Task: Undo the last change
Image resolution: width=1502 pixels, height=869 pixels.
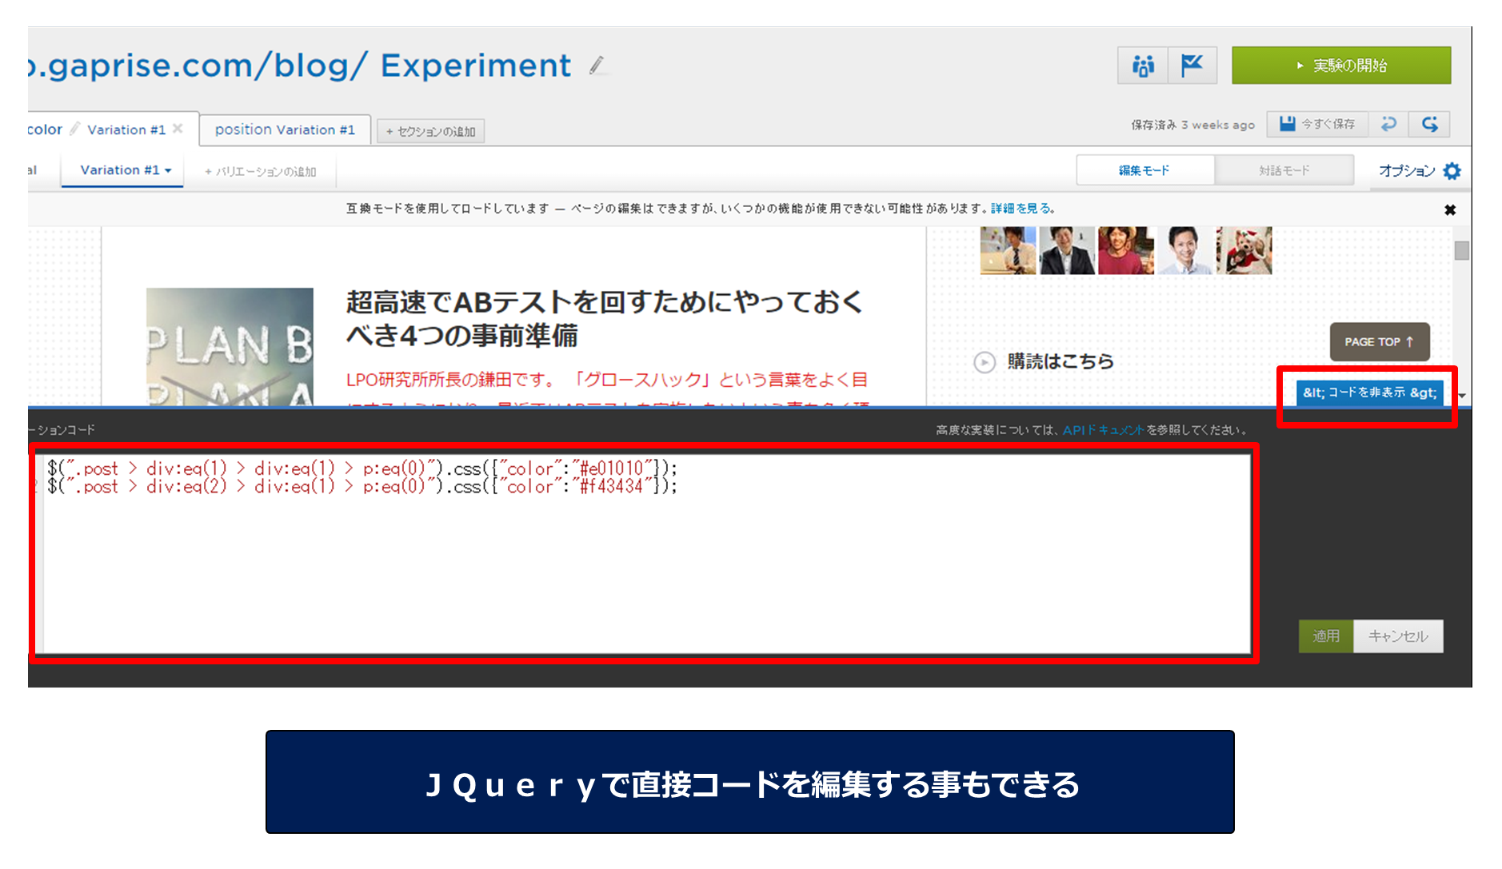Action: point(1390,124)
